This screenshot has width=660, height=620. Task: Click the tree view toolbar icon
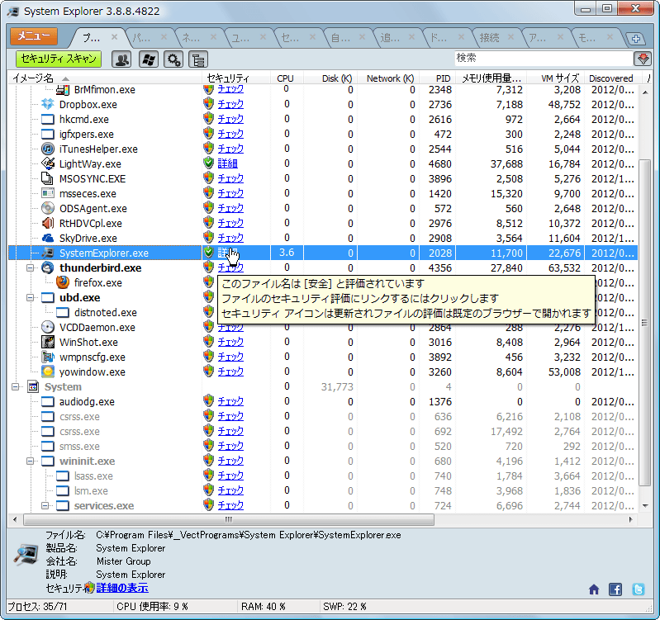198,59
